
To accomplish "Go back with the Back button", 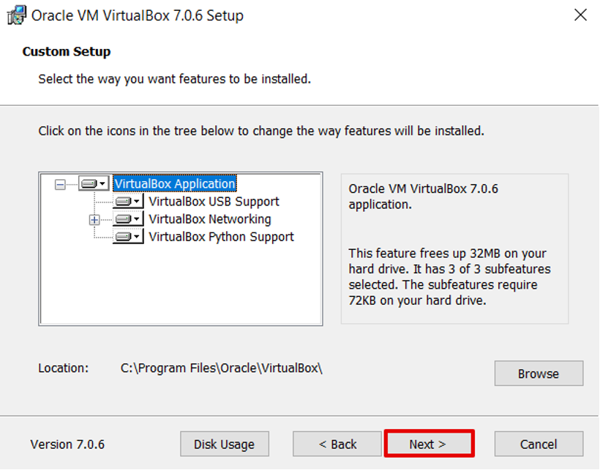I will [x=337, y=444].
